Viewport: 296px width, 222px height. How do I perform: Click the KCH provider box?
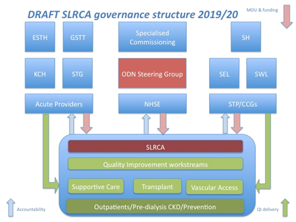point(40,73)
